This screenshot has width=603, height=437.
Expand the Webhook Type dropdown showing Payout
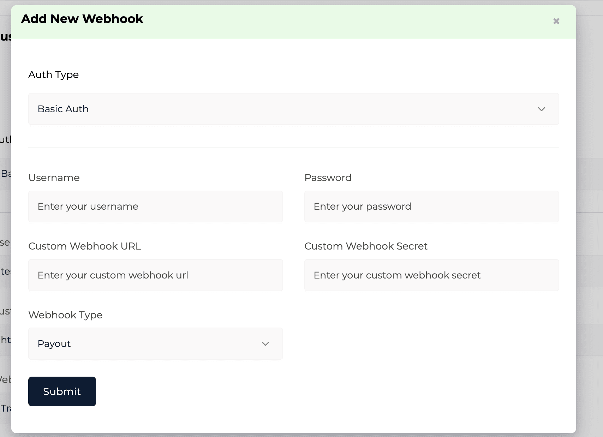click(x=155, y=344)
